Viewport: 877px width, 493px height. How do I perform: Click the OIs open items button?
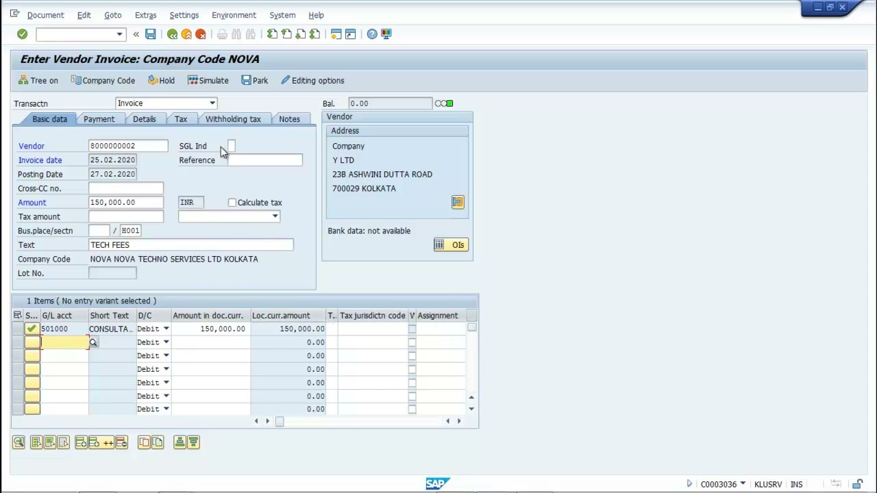click(x=451, y=245)
